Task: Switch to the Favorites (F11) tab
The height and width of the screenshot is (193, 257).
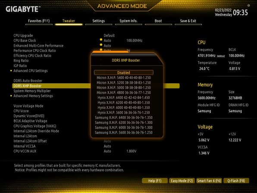Action: coord(39,21)
